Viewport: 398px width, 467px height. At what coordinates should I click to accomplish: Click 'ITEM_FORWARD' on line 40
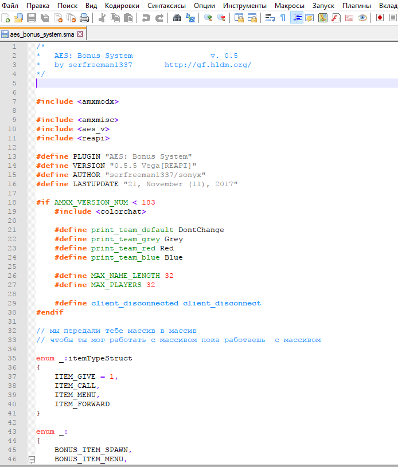coord(82,404)
